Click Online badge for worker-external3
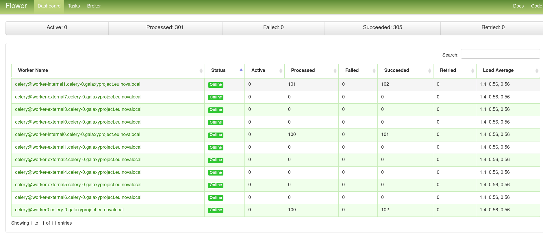This screenshot has width=543, height=235. 216,110
